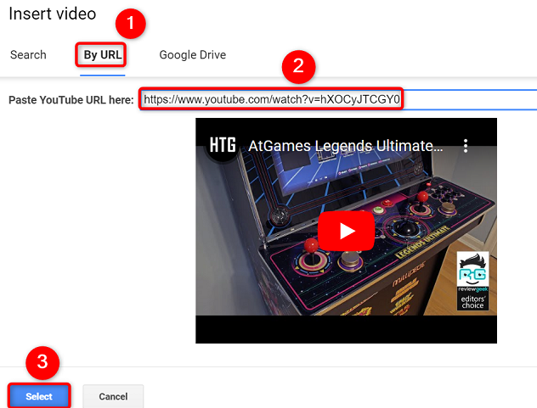
Task: Open the By URL tab
Action: pyautogui.click(x=103, y=55)
